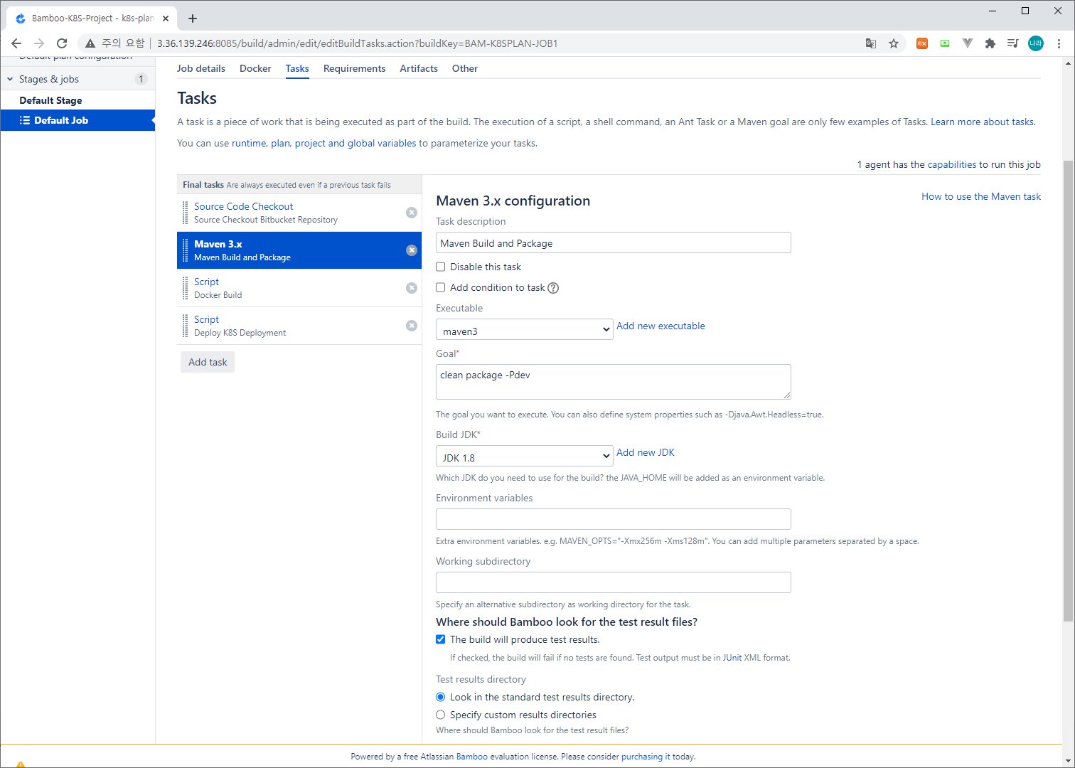Screen dimensions: 1075x768
Task: Open the Docker Build Script task
Action: click(206, 282)
